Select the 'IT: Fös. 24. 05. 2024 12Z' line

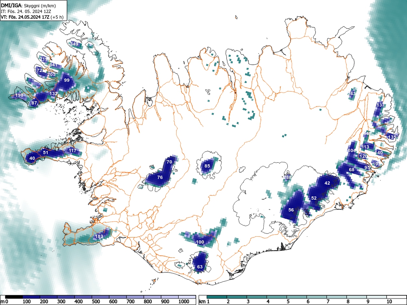[25, 11]
